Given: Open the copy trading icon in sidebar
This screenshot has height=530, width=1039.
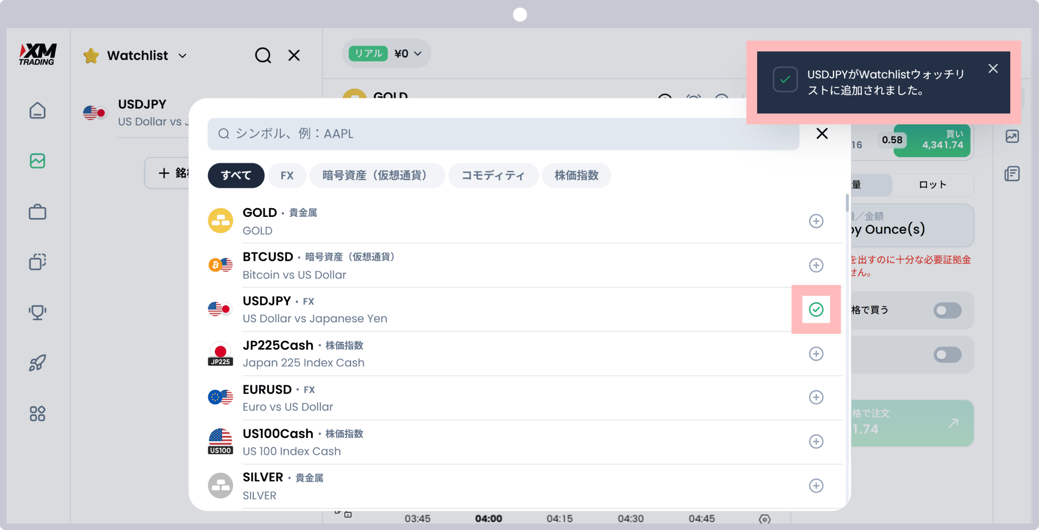Looking at the screenshot, I should point(37,262).
